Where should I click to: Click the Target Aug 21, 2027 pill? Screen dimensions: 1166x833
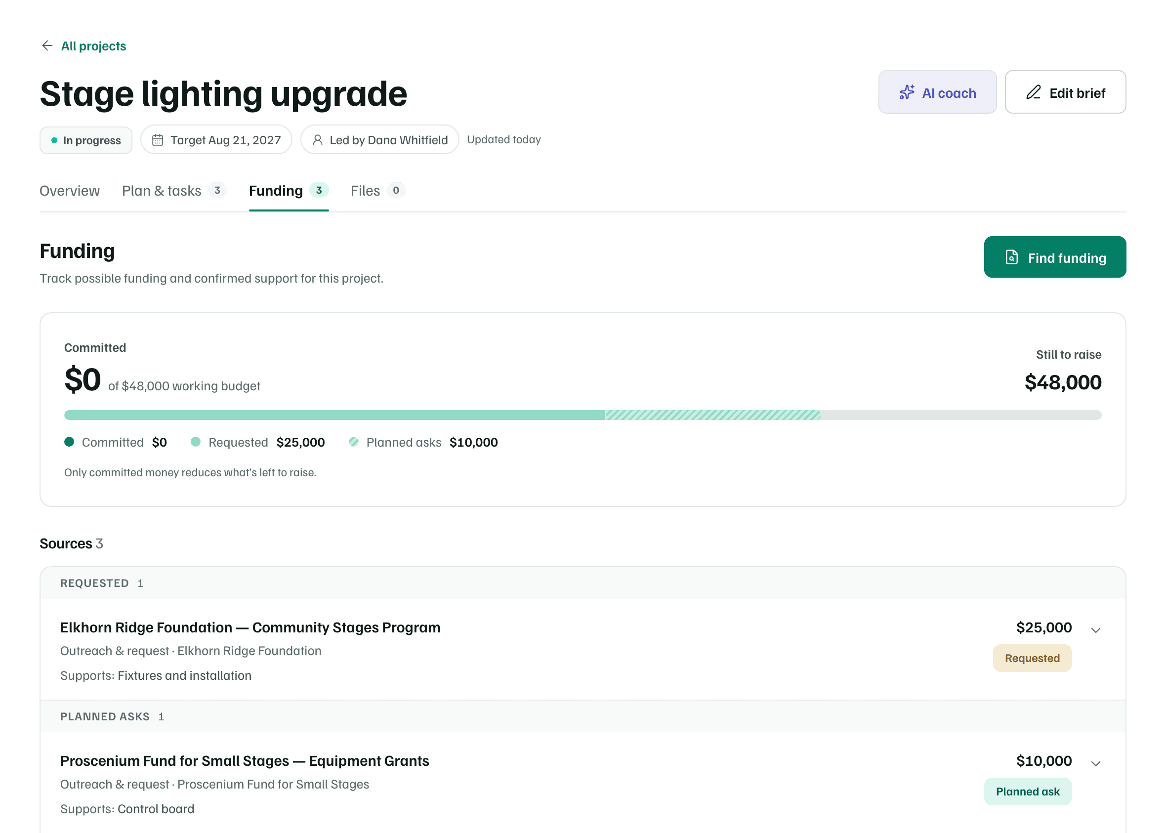point(216,140)
